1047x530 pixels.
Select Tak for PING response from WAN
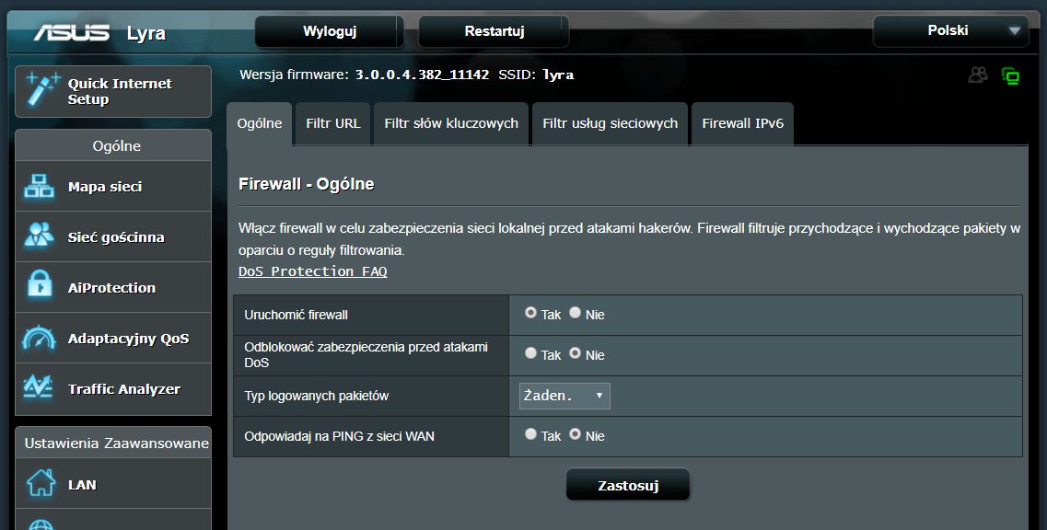pyautogui.click(x=530, y=434)
